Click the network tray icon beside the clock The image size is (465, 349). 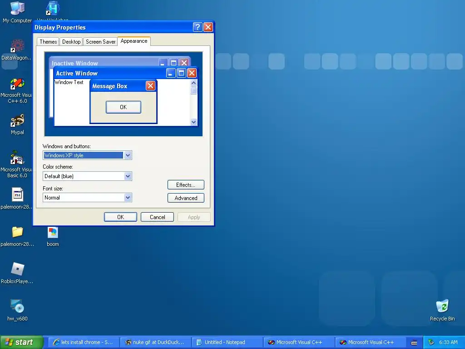[x=431, y=342]
